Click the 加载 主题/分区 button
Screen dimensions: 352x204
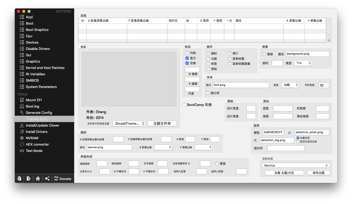click(x=284, y=173)
